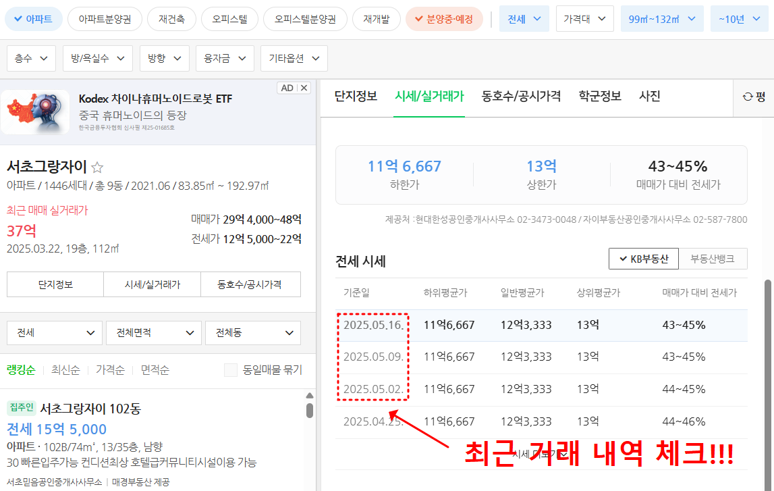Click the 13억 상한가 value

[x=541, y=166]
